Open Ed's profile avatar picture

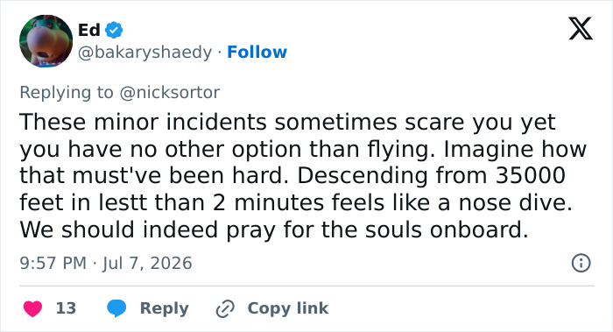[46, 41]
